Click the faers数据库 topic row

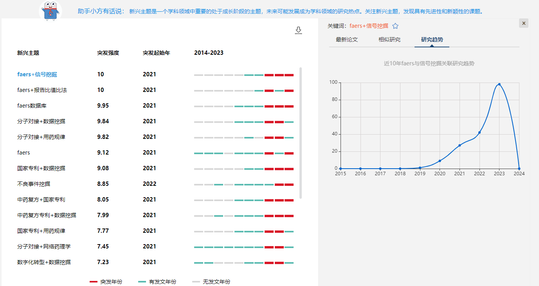click(x=32, y=106)
